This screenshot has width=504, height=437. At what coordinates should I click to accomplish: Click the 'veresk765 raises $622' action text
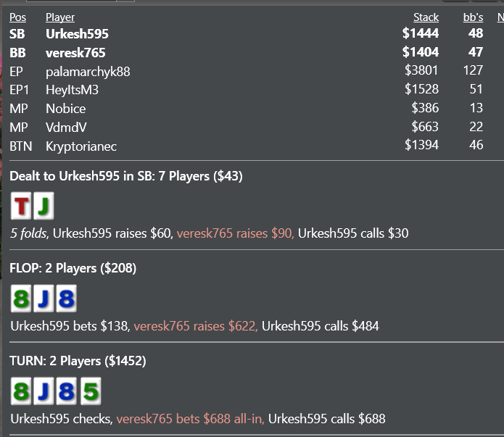tap(195, 326)
